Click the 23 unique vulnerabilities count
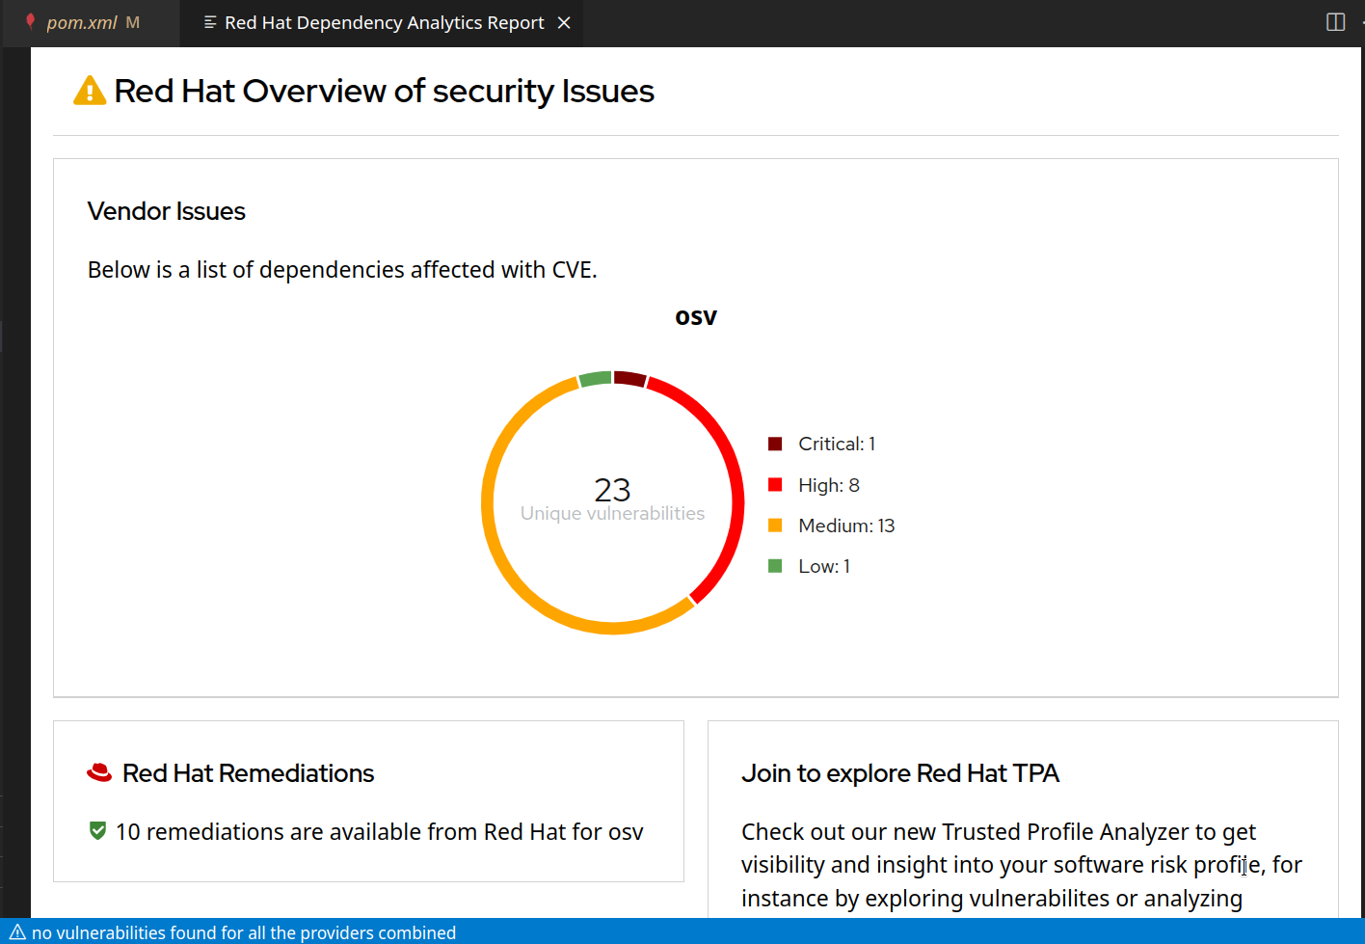 tap(612, 491)
